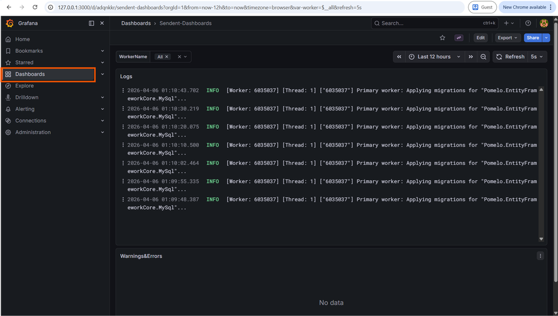This screenshot has width=558, height=316.
Task: Star this dashboard as favorite
Action: (x=442, y=38)
